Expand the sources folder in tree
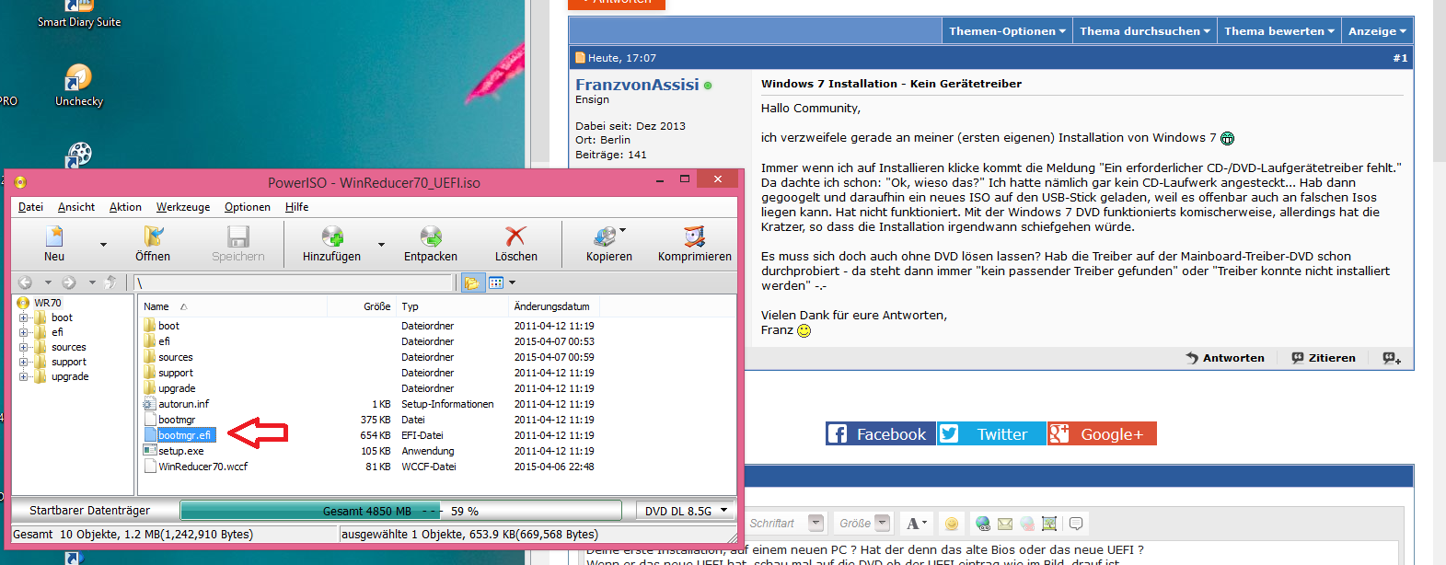Image resolution: width=1446 pixels, height=565 pixels. [x=23, y=347]
